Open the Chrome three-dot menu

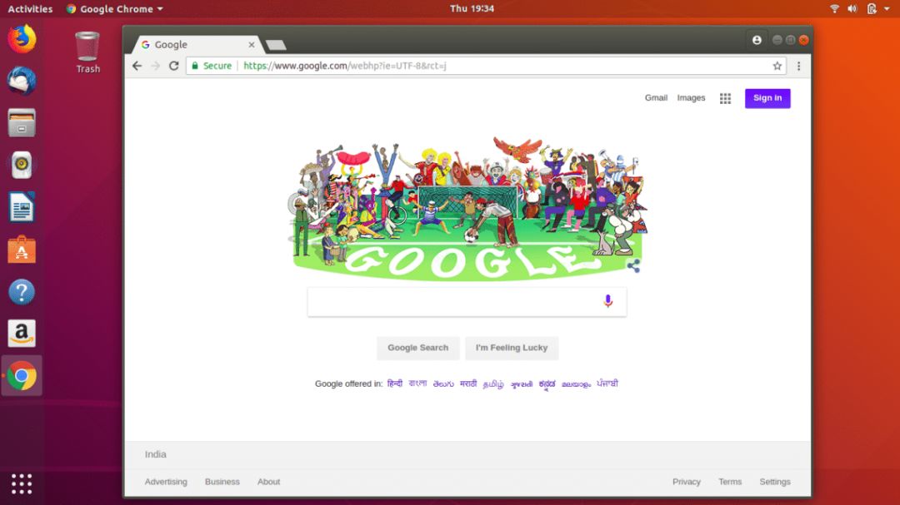pos(798,66)
